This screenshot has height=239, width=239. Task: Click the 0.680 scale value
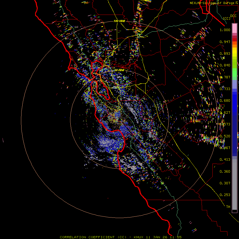(225, 101)
